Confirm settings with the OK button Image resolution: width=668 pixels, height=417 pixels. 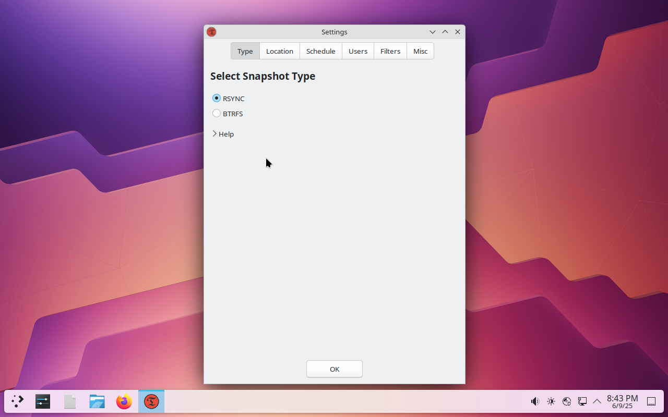click(335, 369)
